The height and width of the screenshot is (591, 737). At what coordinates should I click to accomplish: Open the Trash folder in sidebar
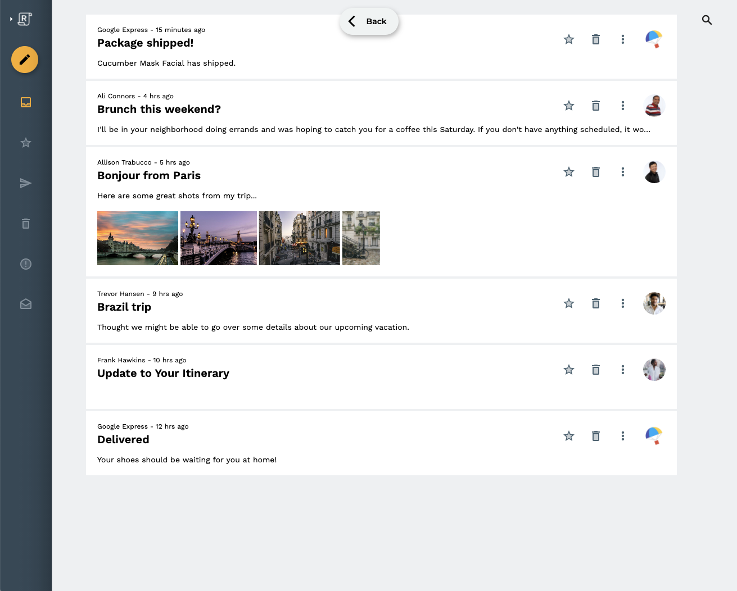point(25,224)
